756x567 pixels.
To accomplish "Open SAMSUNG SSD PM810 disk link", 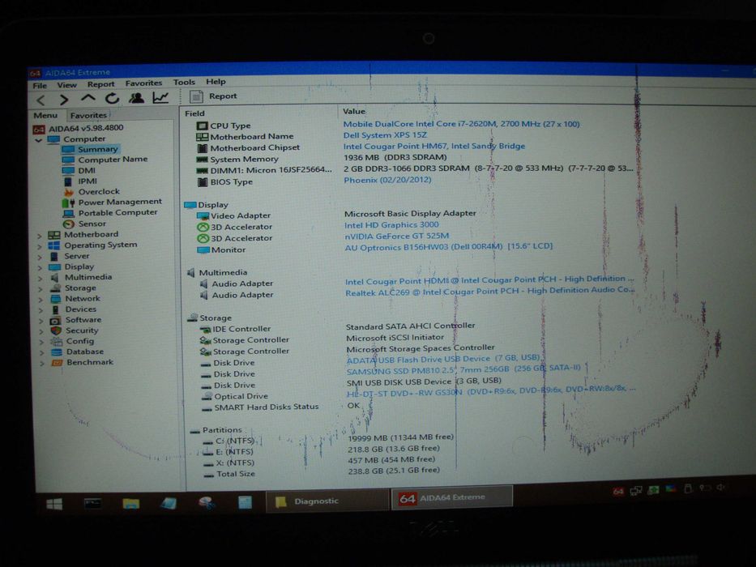I will 463,370.
